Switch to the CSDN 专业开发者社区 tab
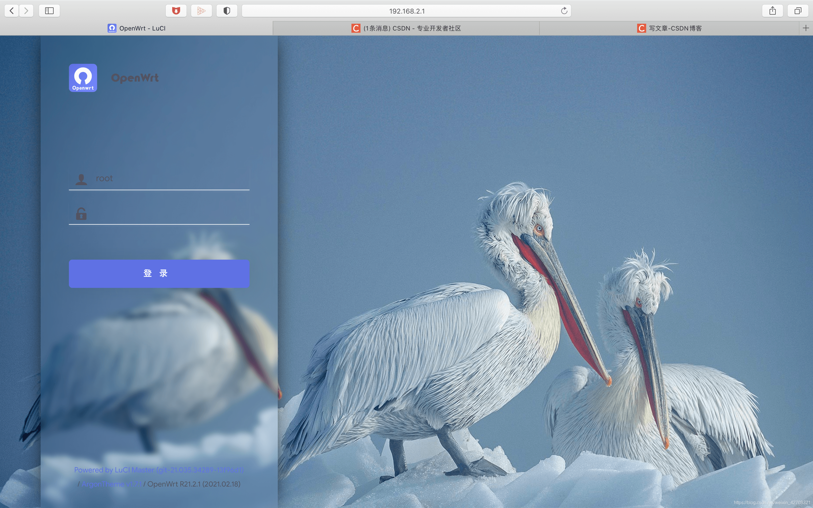Image resolution: width=813 pixels, height=508 pixels. coord(406,28)
